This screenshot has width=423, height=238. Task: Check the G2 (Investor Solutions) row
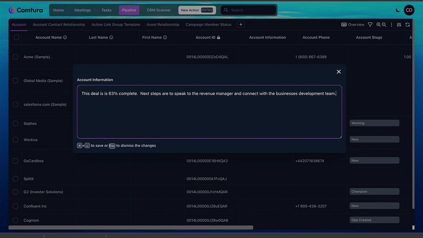[15, 192]
